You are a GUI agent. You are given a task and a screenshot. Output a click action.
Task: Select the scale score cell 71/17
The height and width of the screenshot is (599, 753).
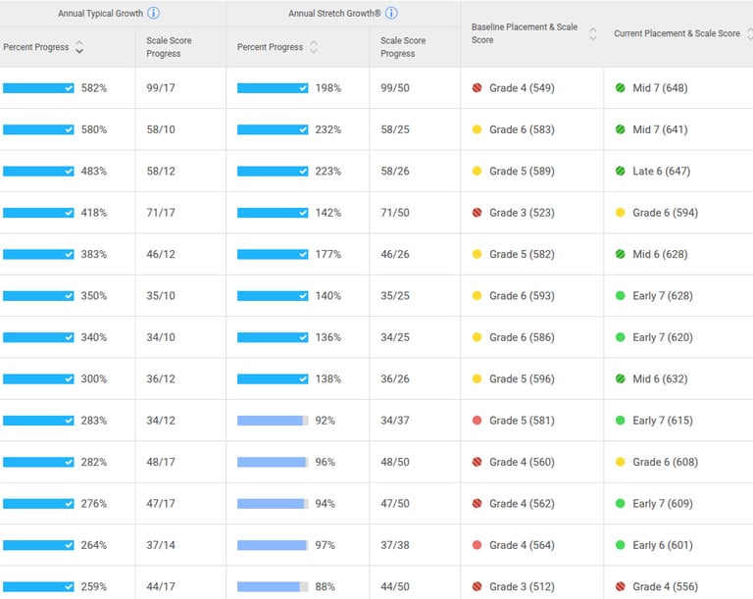[x=161, y=213]
